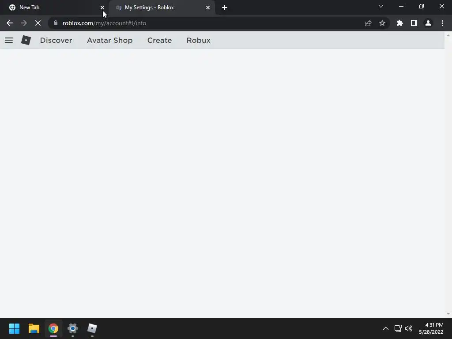Viewport: 452px width, 339px height.
Task: Select the My Settings - Roblox tab
Action: pos(162,8)
